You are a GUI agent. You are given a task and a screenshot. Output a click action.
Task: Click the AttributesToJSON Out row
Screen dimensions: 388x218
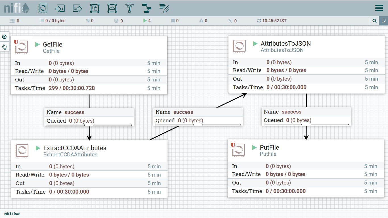[306, 79]
